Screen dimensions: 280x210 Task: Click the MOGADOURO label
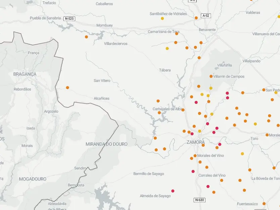tap(33, 179)
